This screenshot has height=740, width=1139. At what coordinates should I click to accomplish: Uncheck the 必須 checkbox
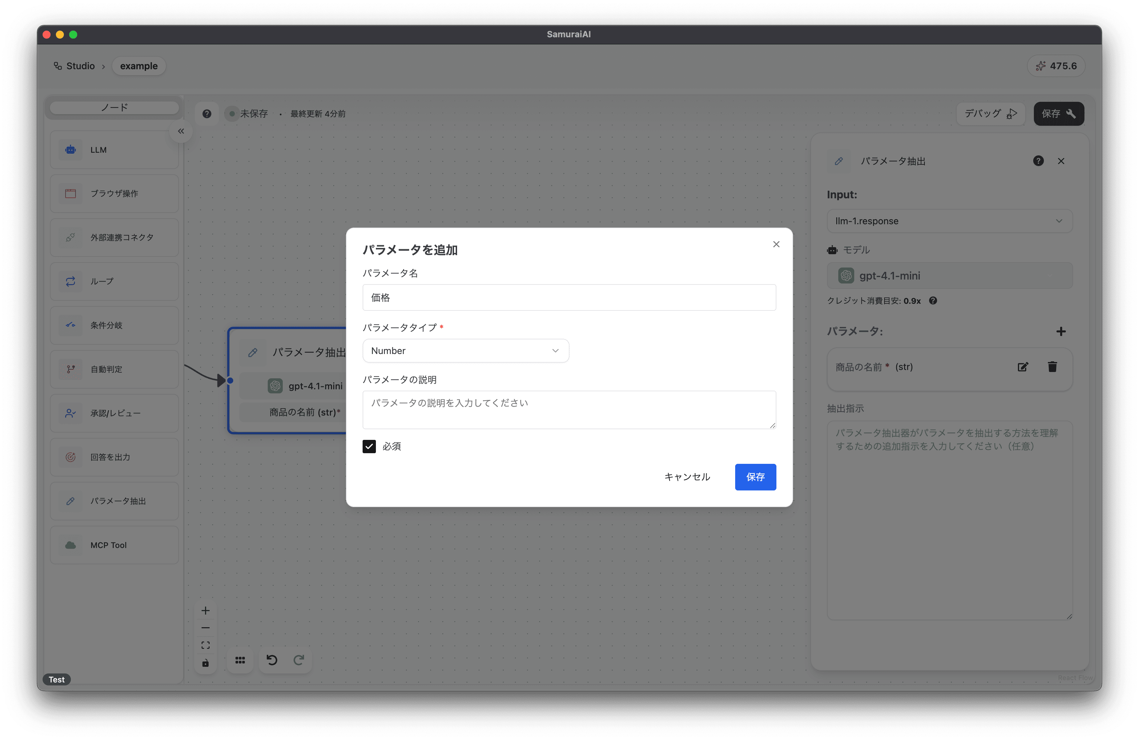(x=369, y=446)
